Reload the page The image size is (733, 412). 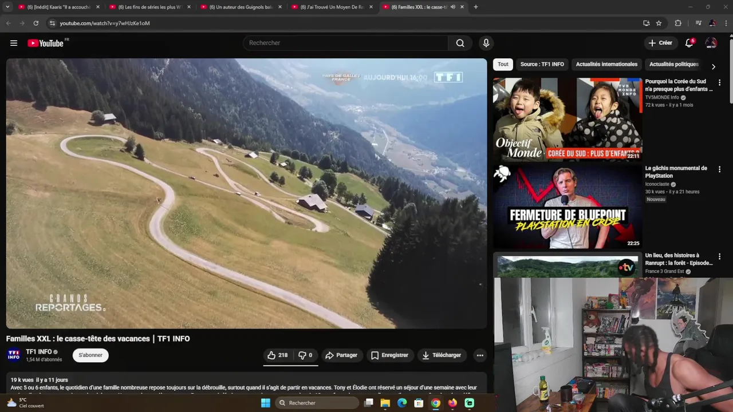tap(36, 23)
